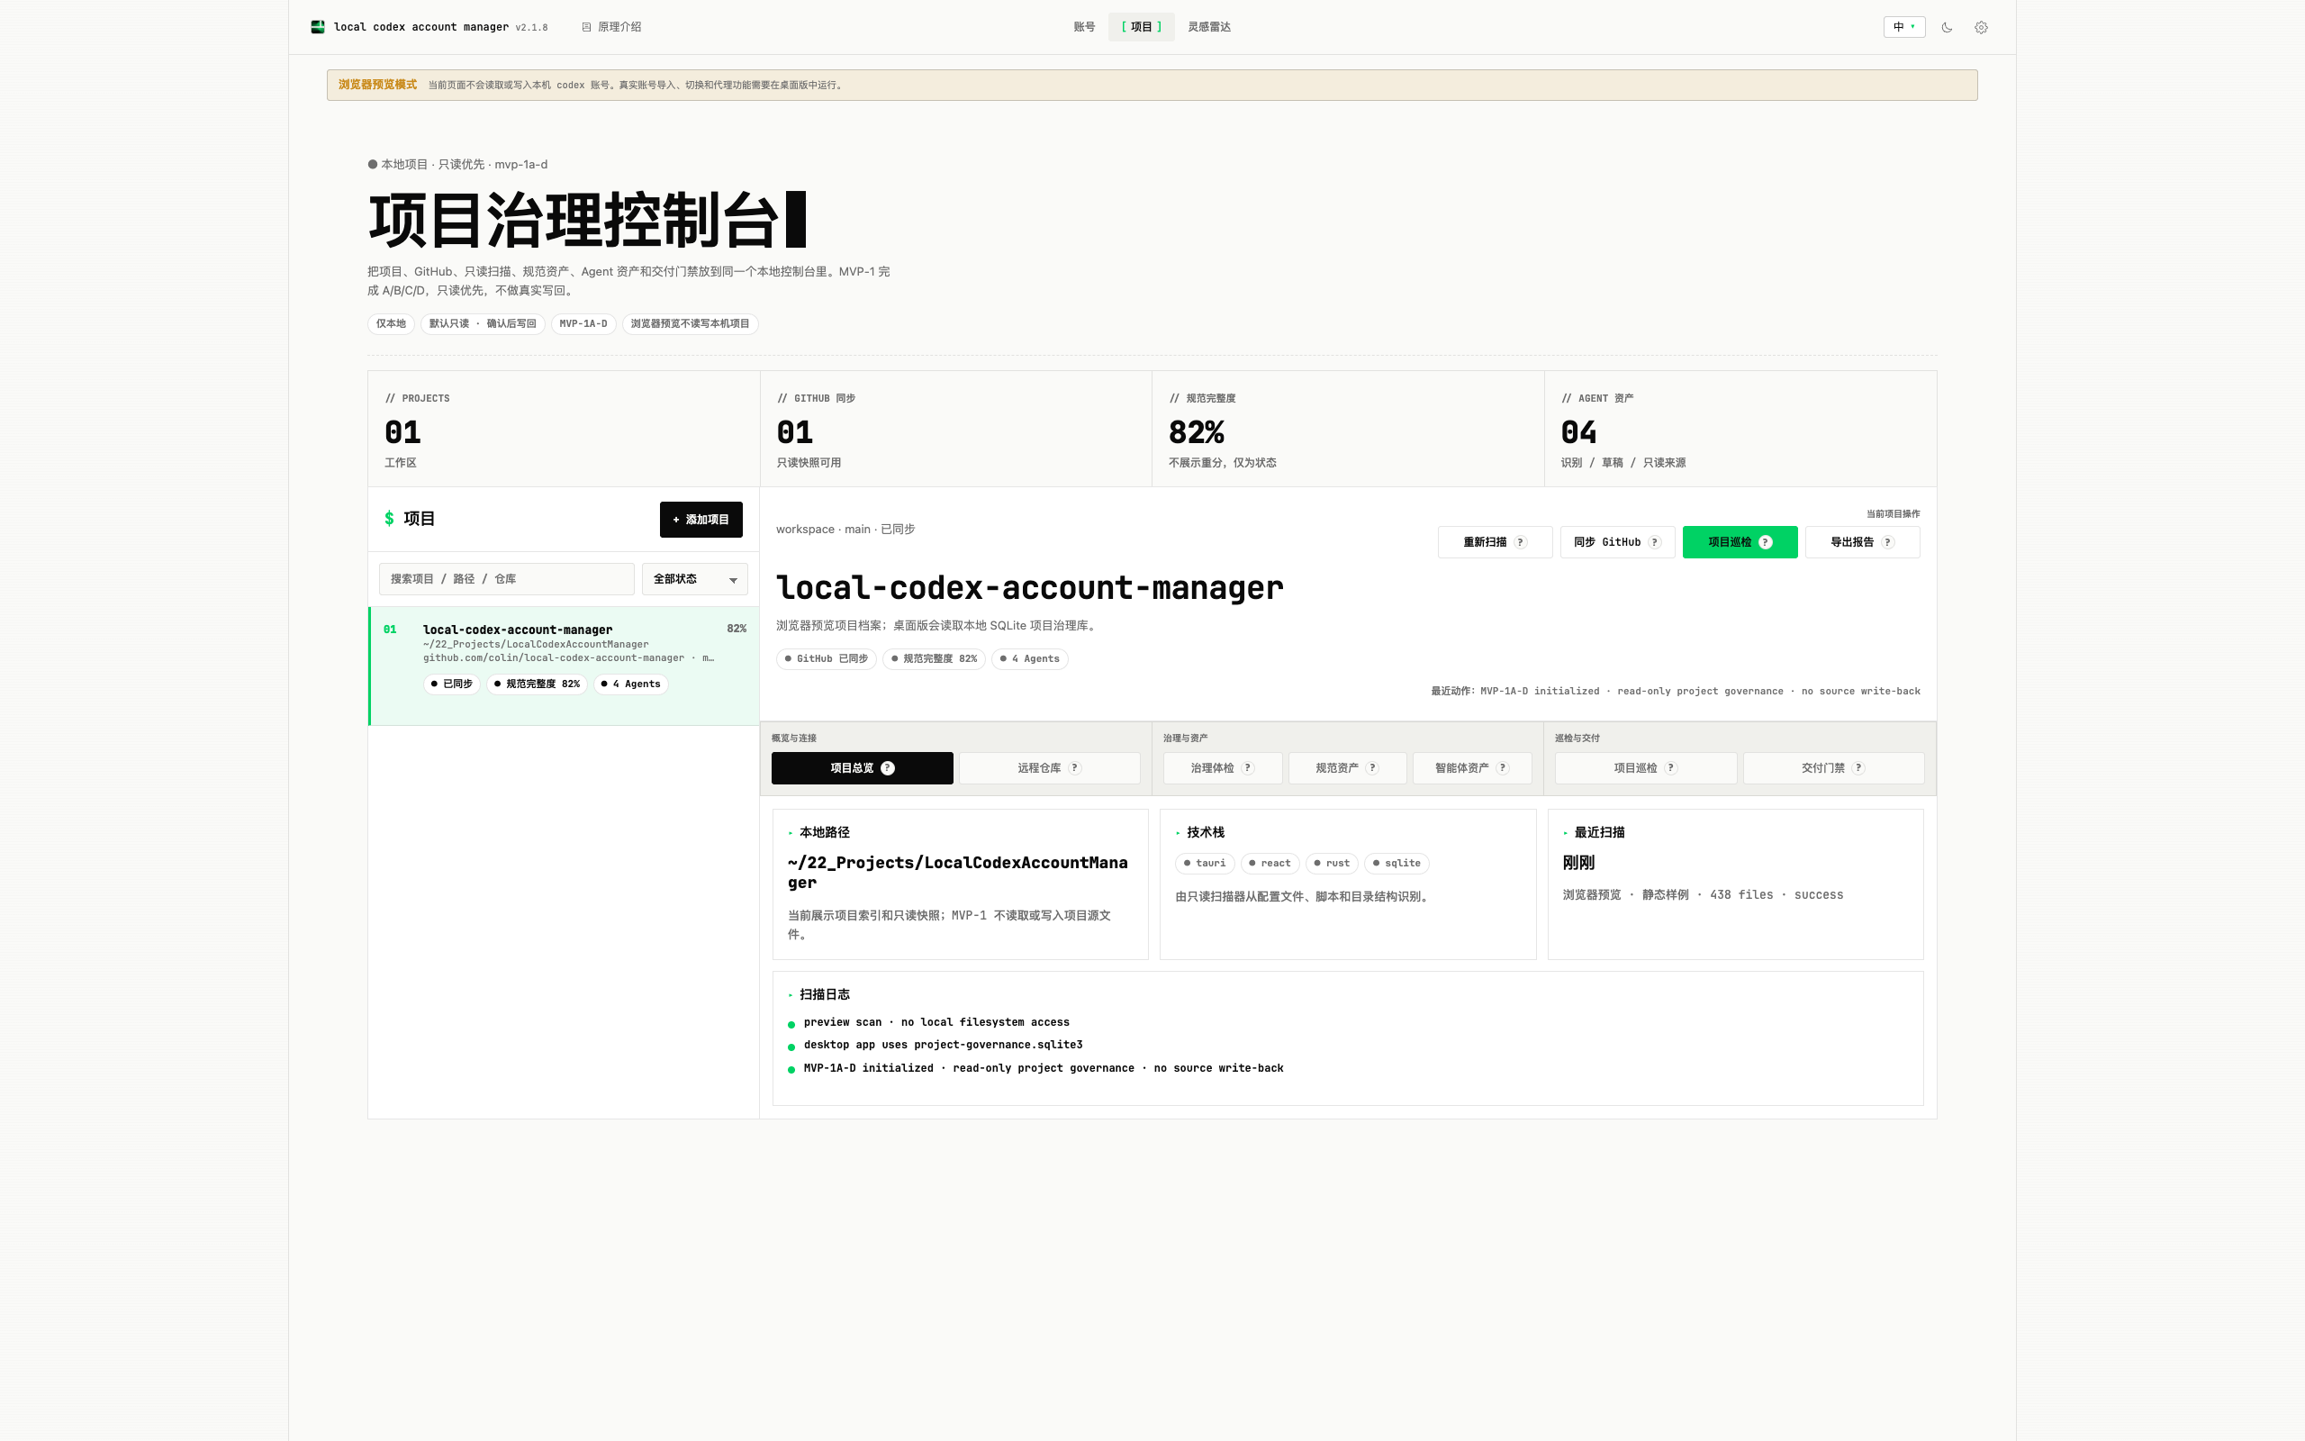Focus the 搜索项目 / 路径 / 仓库 search field

point(507,578)
